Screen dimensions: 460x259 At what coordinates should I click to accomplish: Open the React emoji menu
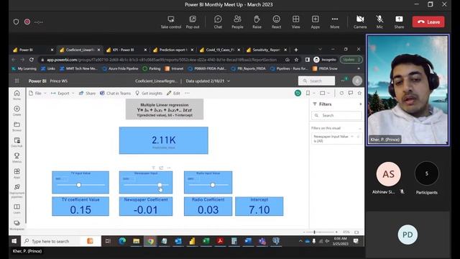click(276, 22)
